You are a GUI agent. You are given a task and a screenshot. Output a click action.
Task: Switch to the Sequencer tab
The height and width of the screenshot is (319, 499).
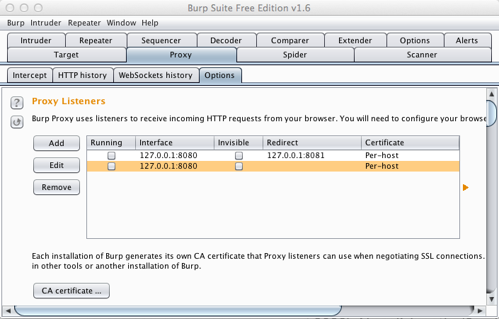(161, 40)
